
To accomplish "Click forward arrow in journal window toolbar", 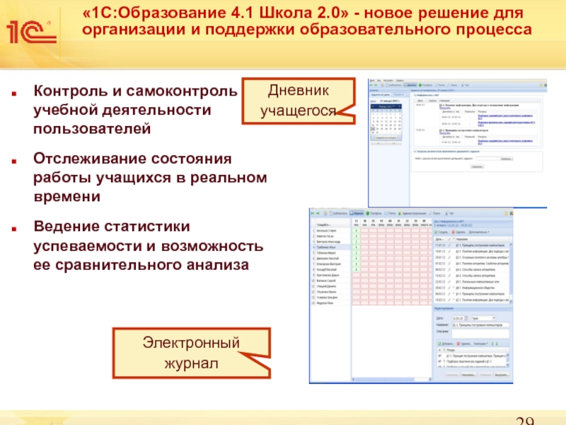I will tap(318, 213).
